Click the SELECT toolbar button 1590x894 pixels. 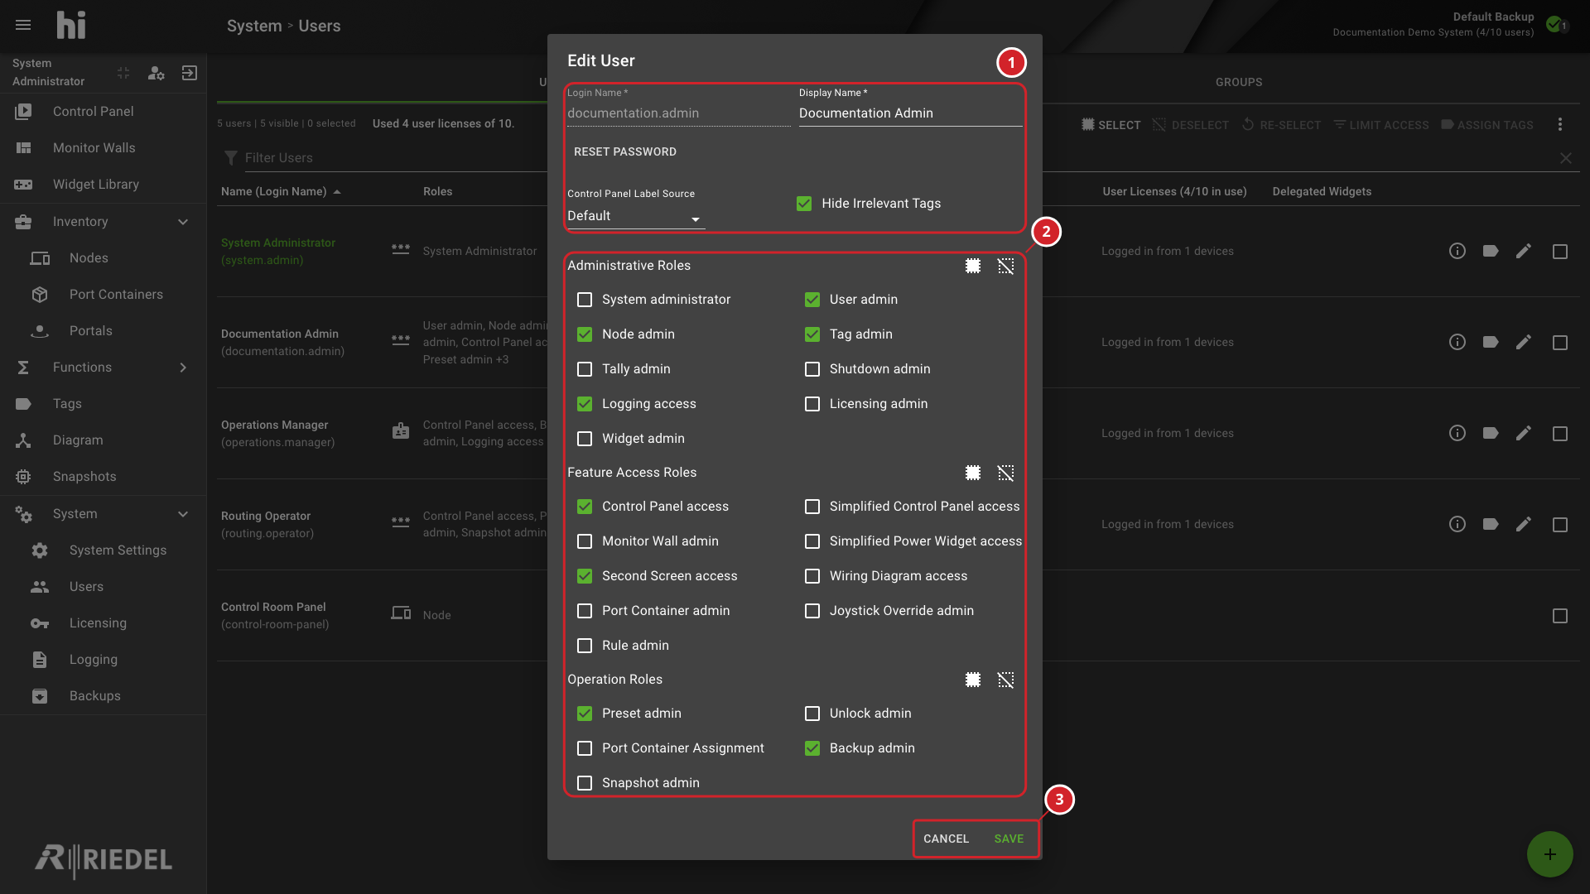[1111, 125]
